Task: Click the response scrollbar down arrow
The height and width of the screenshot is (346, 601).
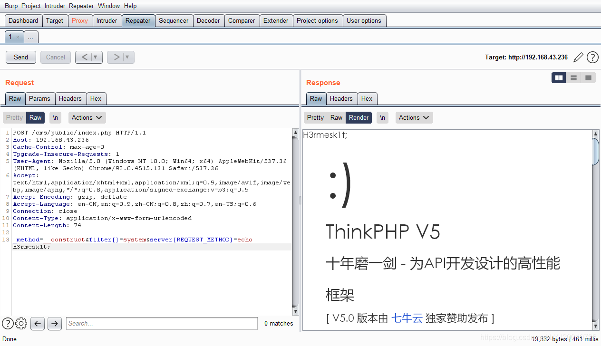Action: [596, 326]
